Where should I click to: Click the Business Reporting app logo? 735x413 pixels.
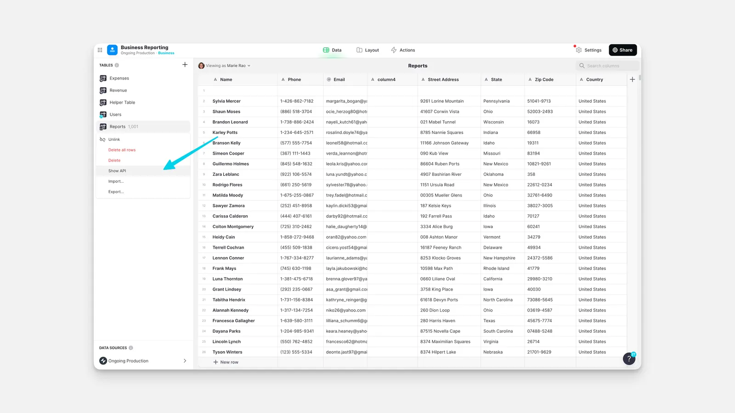click(113, 50)
